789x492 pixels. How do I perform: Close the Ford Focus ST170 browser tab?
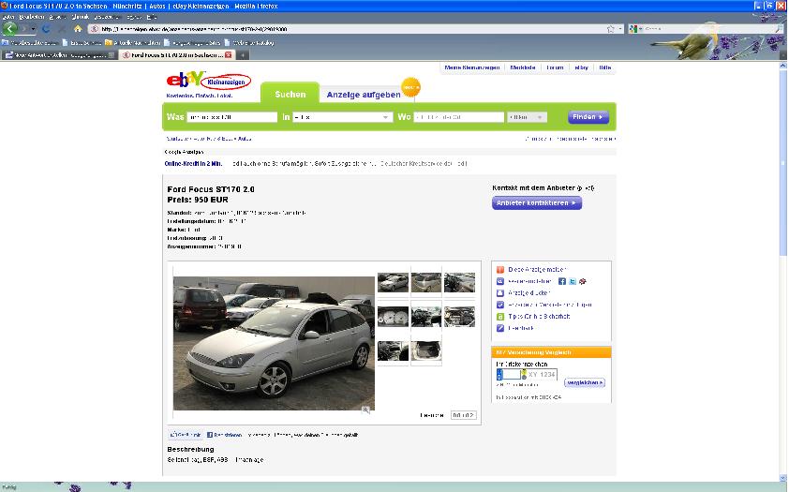pyautogui.click(x=229, y=55)
